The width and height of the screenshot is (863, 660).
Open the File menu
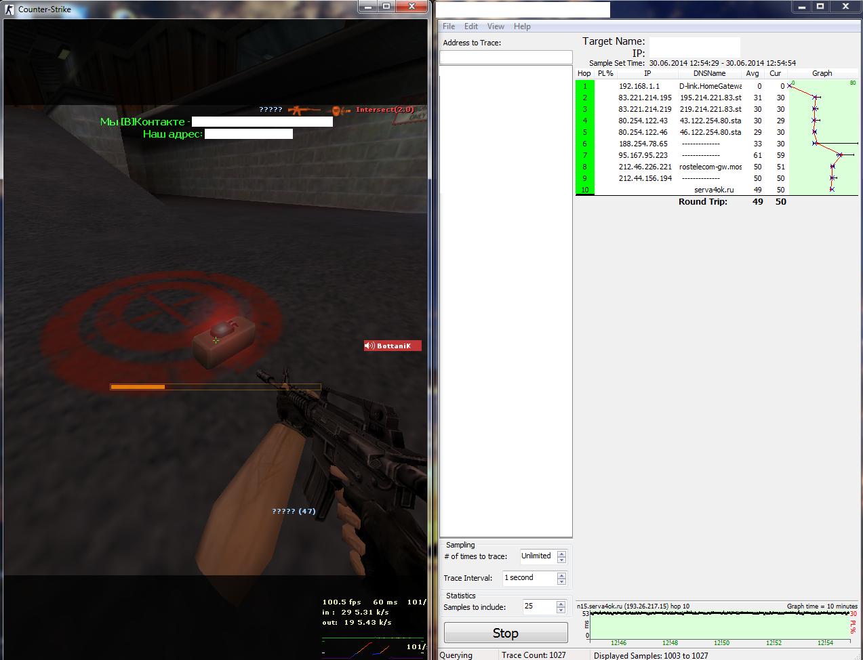click(449, 26)
